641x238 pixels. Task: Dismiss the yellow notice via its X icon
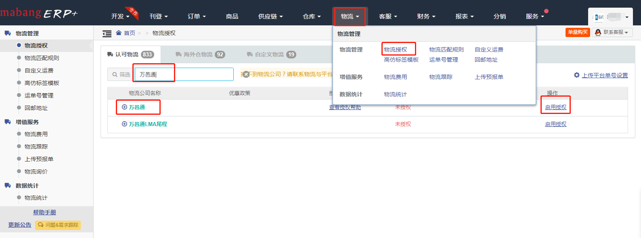[x=245, y=75]
